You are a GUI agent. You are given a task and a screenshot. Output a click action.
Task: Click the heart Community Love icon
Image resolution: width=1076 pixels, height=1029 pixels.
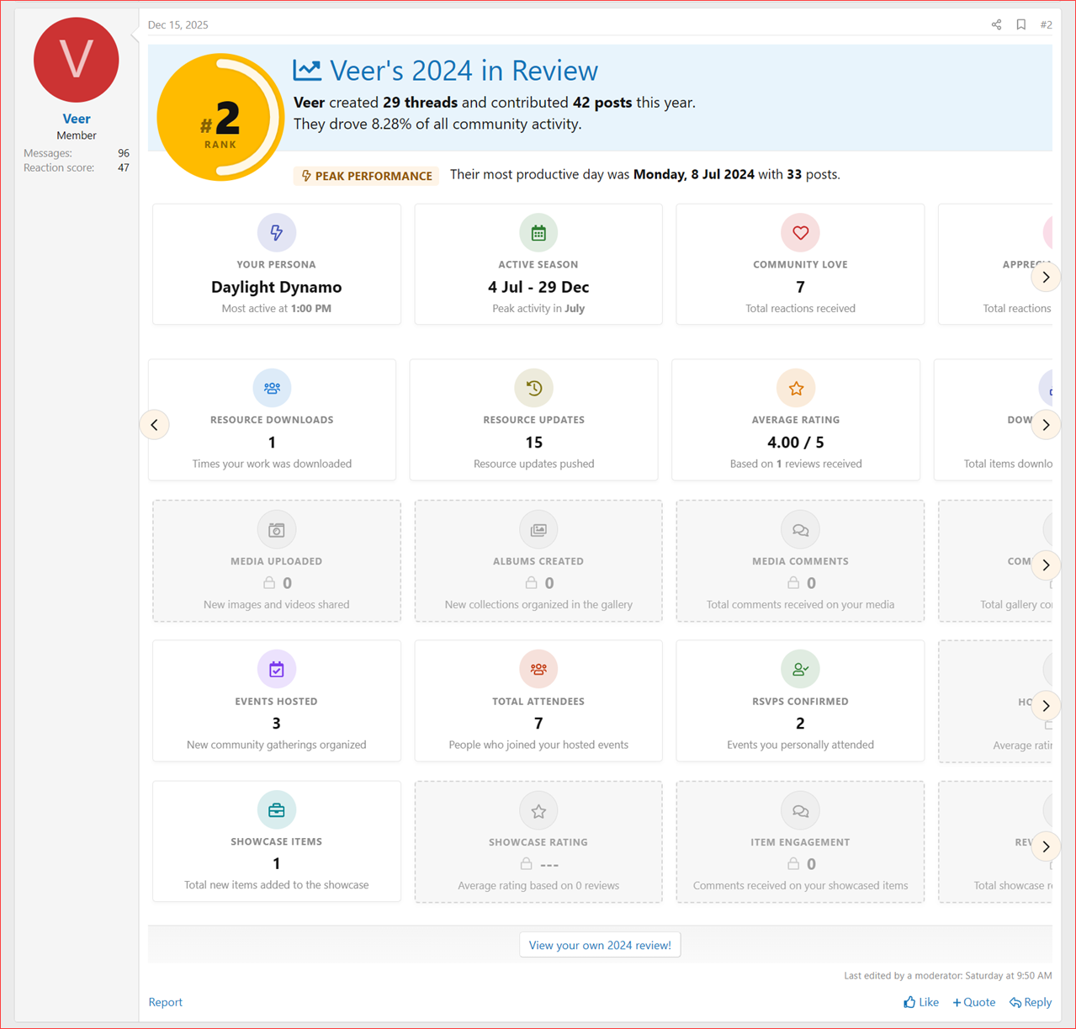click(x=800, y=232)
